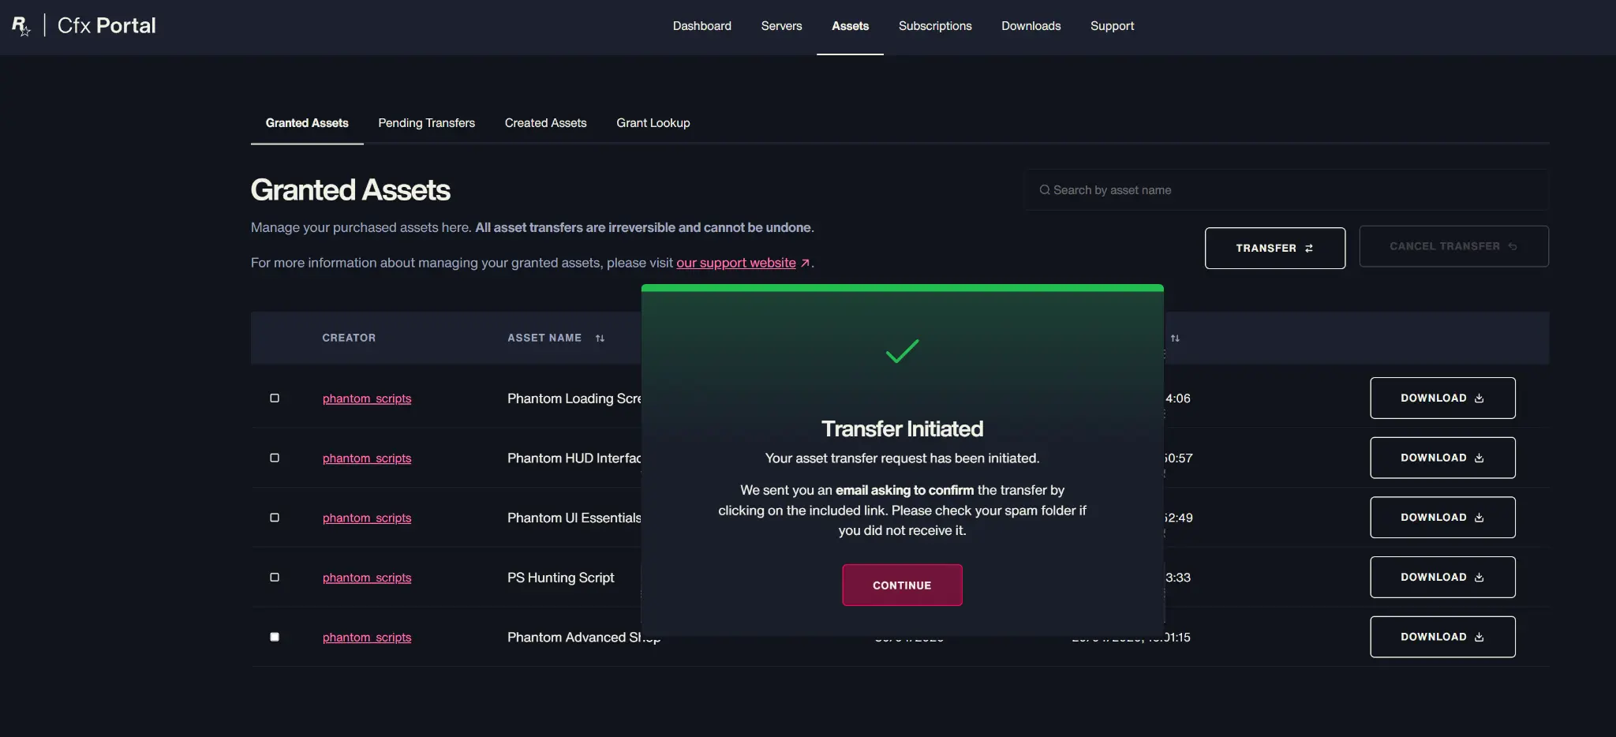This screenshot has height=737, width=1616.
Task: Click the Cancel Transfer button
Action: click(x=1453, y=246)
